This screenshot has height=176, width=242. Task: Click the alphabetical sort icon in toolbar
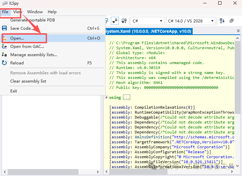tap(222, 21)
